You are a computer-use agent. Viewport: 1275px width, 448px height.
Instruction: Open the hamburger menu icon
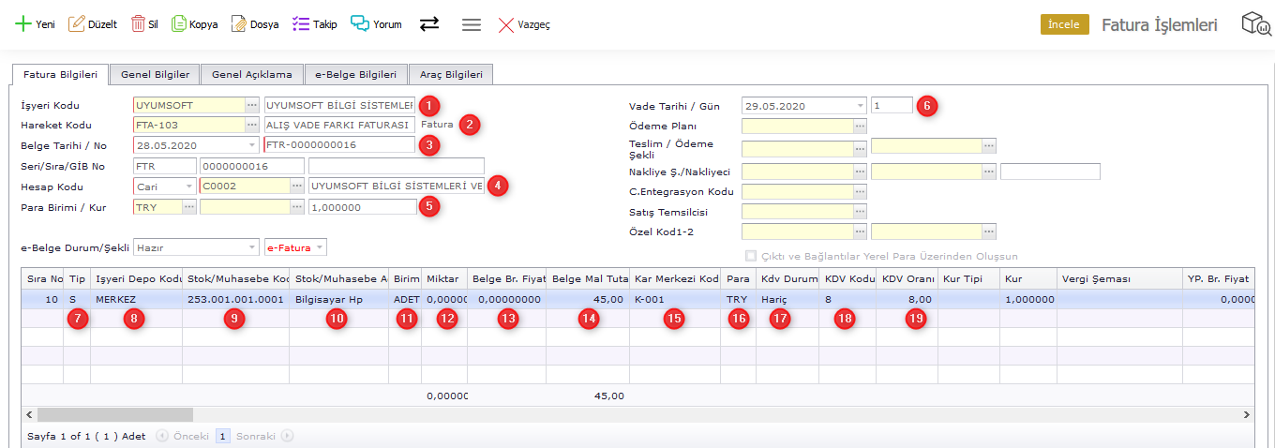click(x=472, y=24)
